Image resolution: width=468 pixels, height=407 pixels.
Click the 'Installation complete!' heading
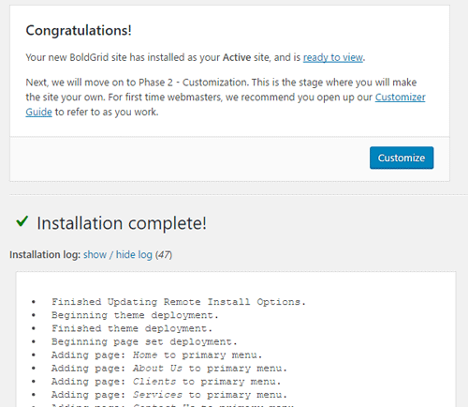point(122,223)
